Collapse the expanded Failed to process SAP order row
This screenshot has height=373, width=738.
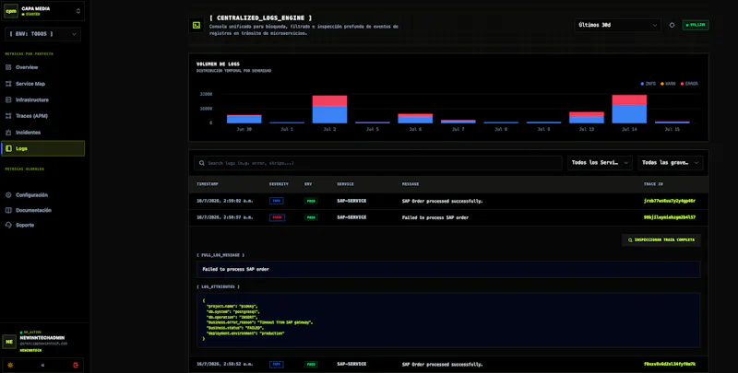coord(448,217)
